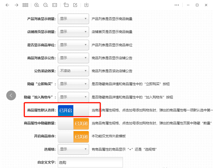The height and width of the screenshot is (168, 213).
Task: Open 产品列表显示销量 dropdown
Action: pos(73,19)
